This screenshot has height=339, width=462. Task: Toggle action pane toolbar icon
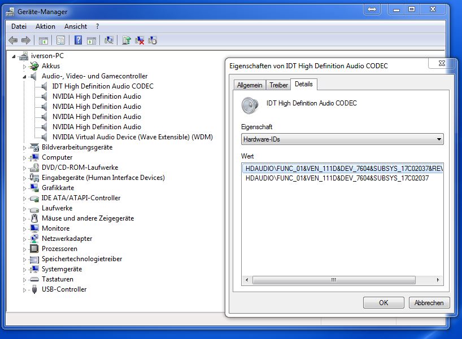[x=91, y=40]
